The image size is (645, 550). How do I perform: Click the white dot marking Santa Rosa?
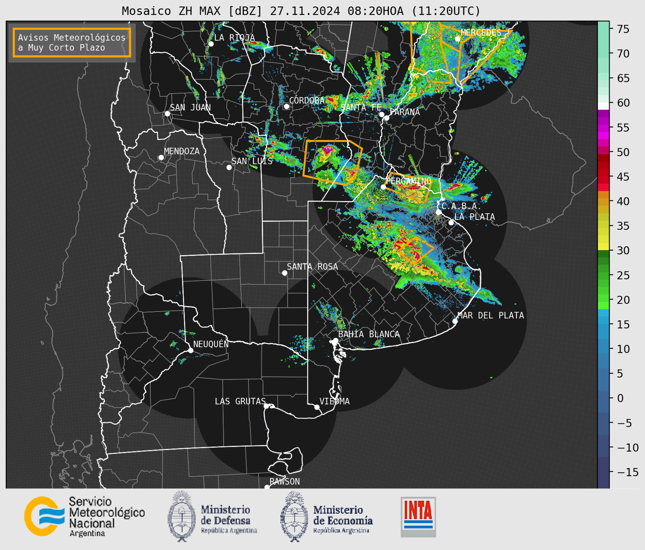pos(284,273)
